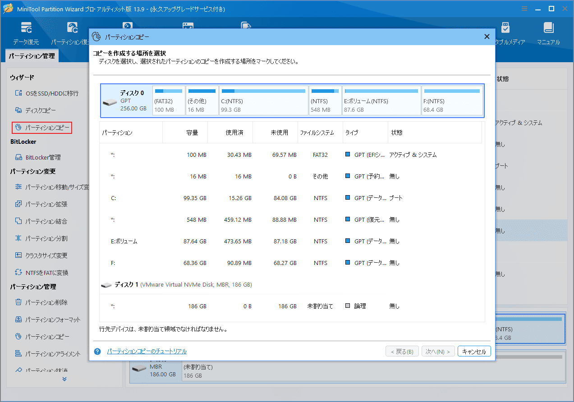The image size is (574, 402).
Task: Sort by the 未使用 column header
Action: click(275, 132)
